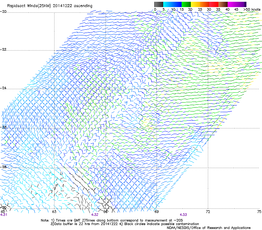Click the 69 longitude axis label
Viewport: 262px width, 230px height.
coord(156,212)
